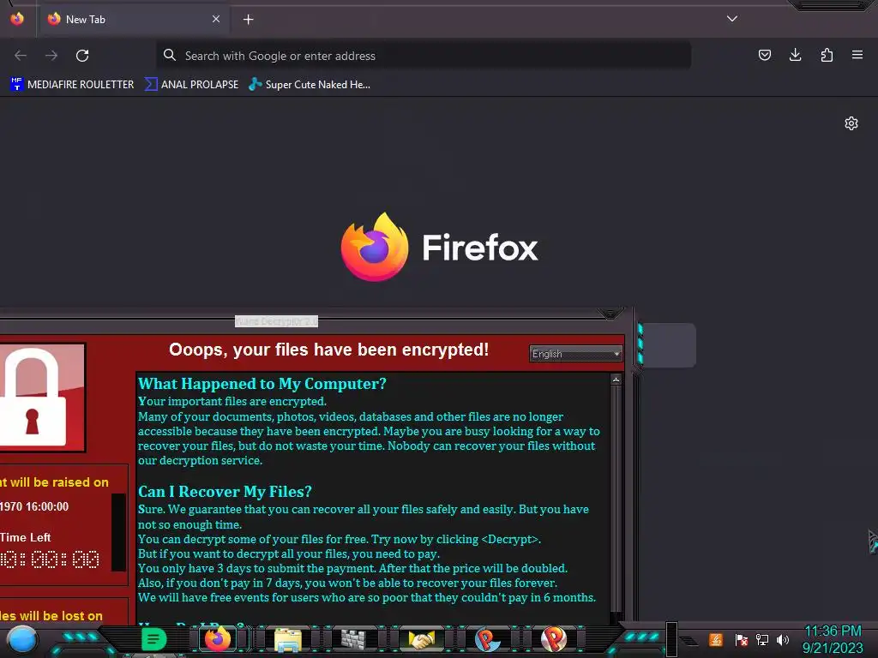Open the green chat app in taskbar
Viewport: 878px width, 658px height.
(153, 639)
